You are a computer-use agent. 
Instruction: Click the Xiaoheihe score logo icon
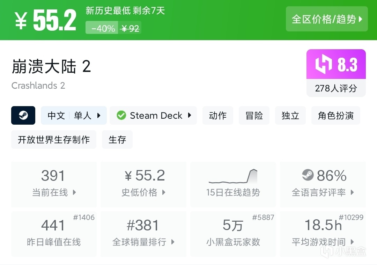click(324, 65)
